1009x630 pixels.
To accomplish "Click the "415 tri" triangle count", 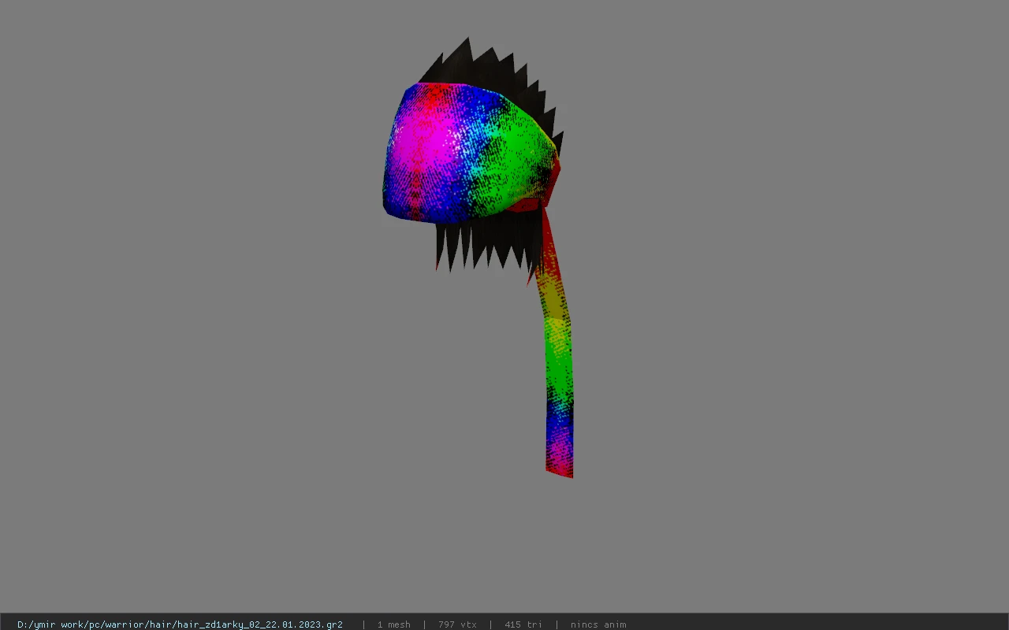I will [523, 624].
